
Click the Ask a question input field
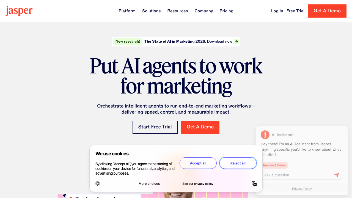302,175
